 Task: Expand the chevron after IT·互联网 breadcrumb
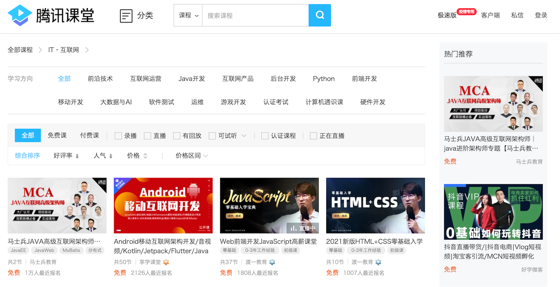click(87, 50)
